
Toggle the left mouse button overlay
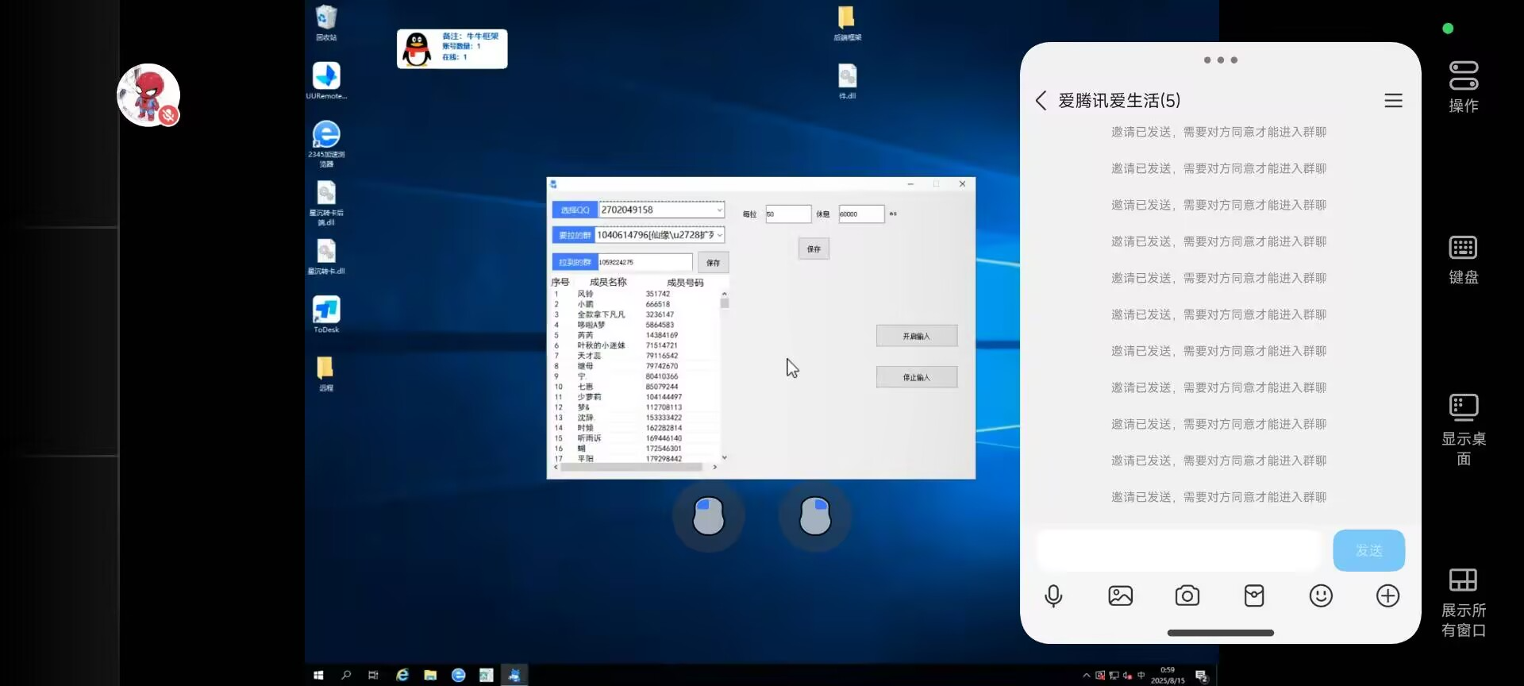click(x=708, y=516)
